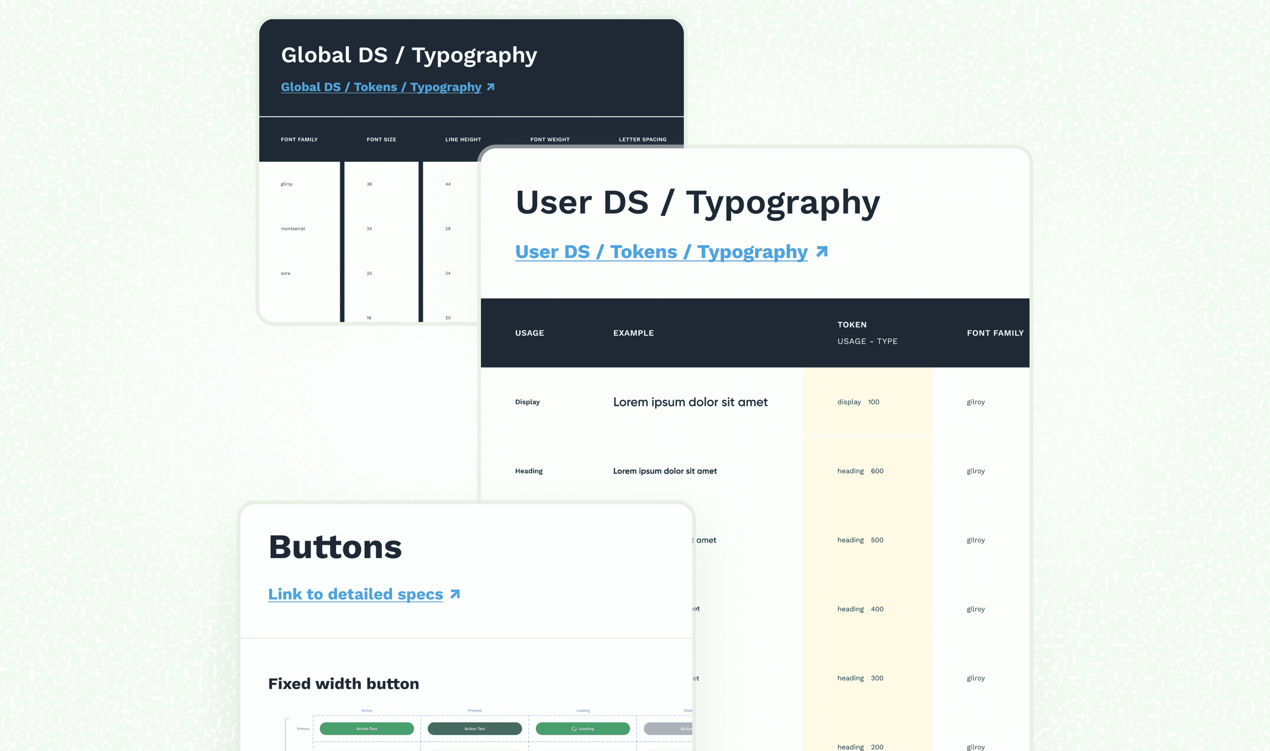The image size is (1270, 751).
Task: Click the FONT SIZE column header
Action: click(381, 139)
